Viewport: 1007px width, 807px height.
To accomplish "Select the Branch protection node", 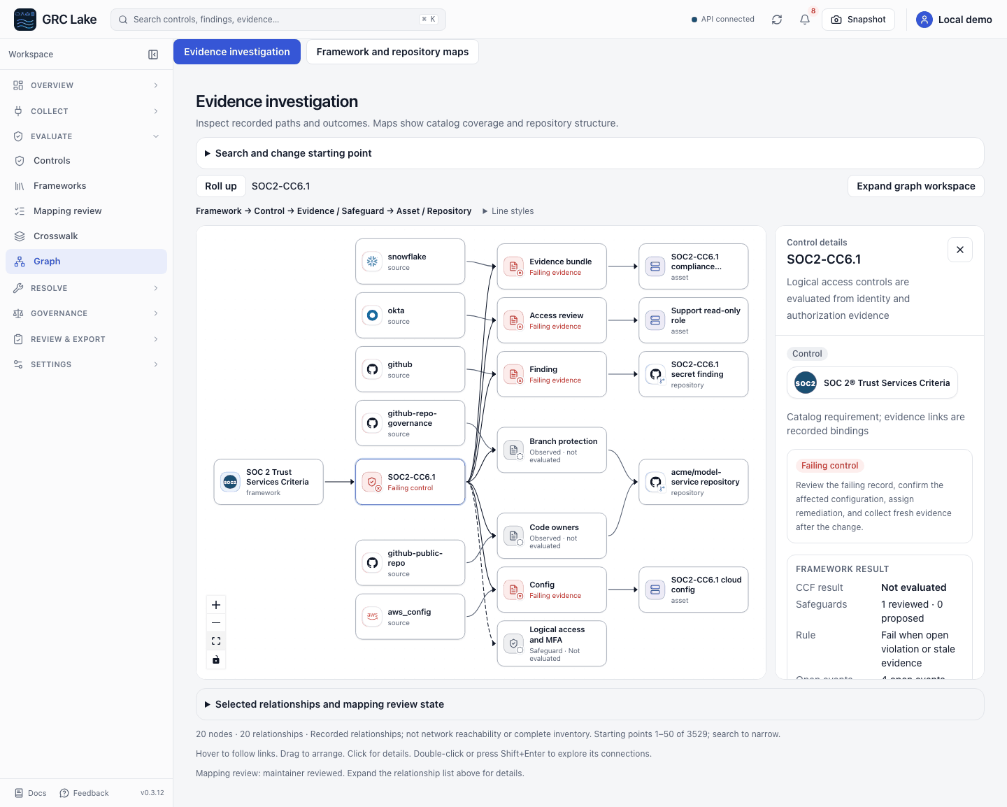I will tap(552, 450).
